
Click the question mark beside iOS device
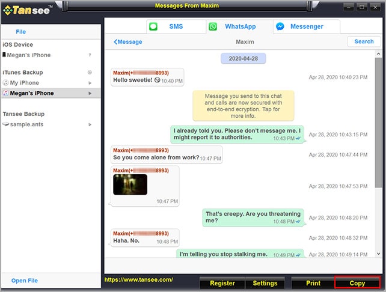pos(90,55)
